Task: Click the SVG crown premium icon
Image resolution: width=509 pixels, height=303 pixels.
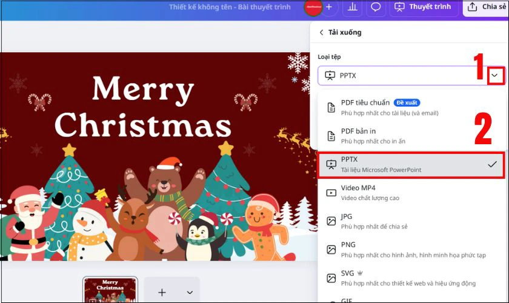Action: 360,273
